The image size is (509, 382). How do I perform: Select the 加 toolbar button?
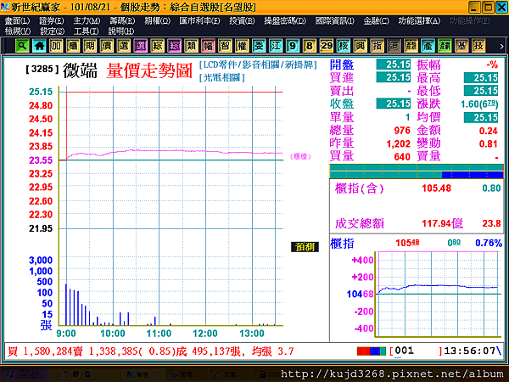pos(56,46)
